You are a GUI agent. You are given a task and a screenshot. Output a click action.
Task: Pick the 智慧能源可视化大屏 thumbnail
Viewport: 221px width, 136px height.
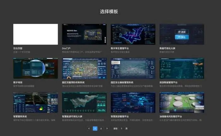coord(84,103)
